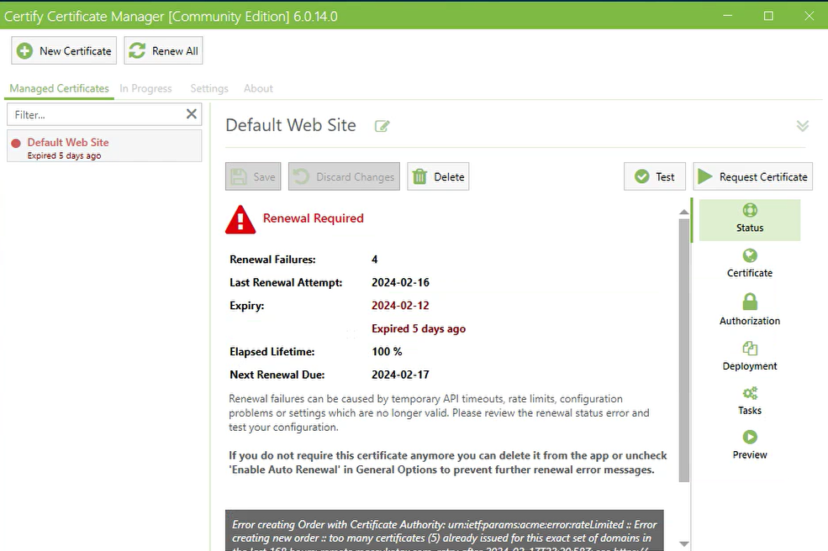Viewport: 828px width, 551px height.
Task: Create a New Certificate
Action: 63,50
